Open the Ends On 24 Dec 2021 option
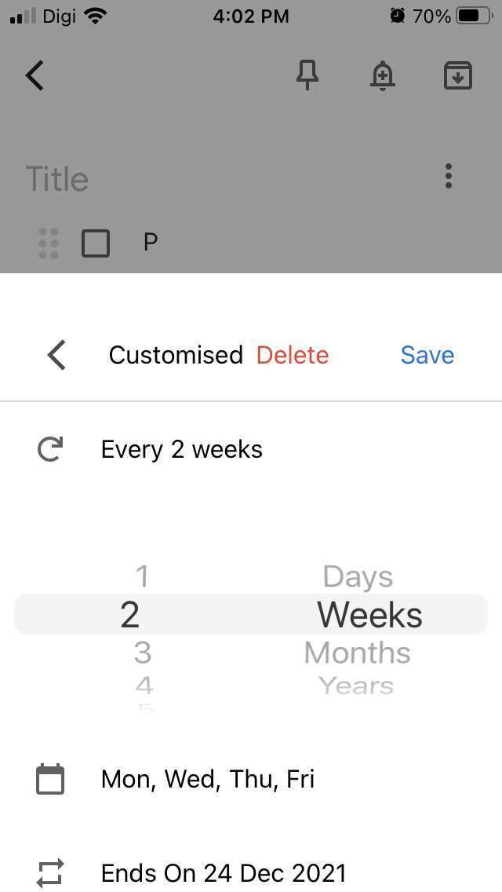Screen dimensions: 502x892 (224, 873)
